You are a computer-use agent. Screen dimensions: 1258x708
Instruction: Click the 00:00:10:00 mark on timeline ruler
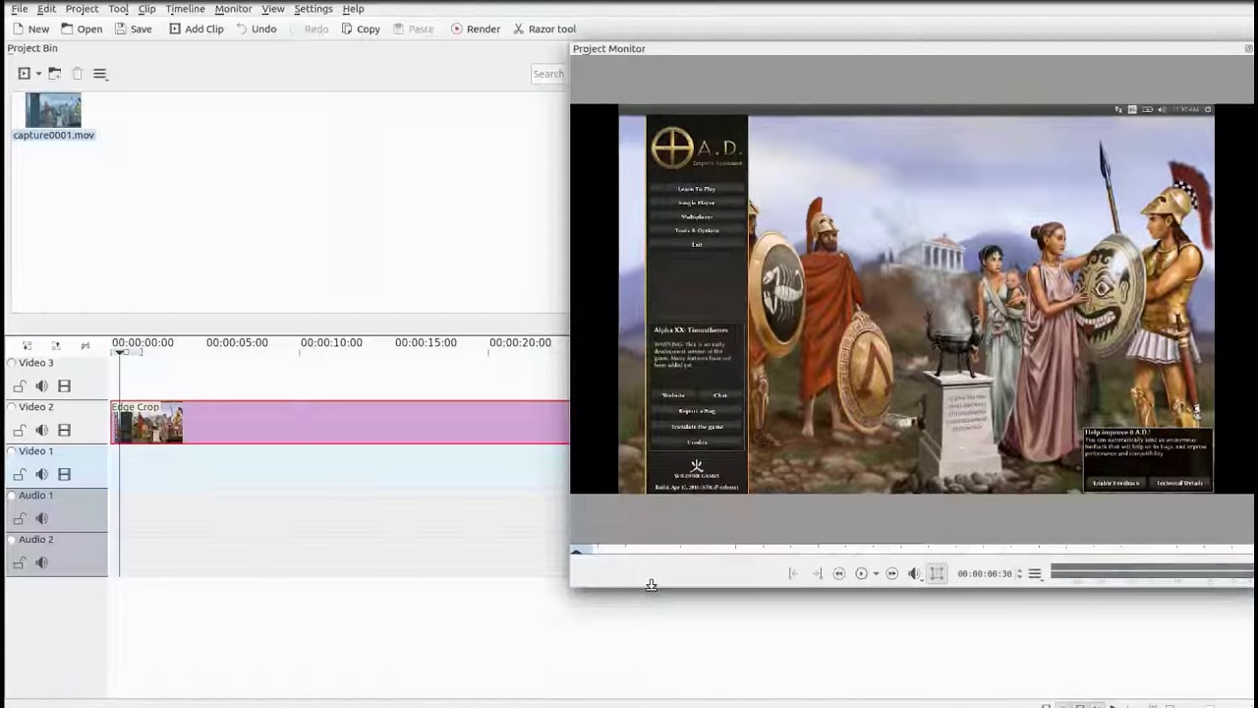tap(331, 343)
